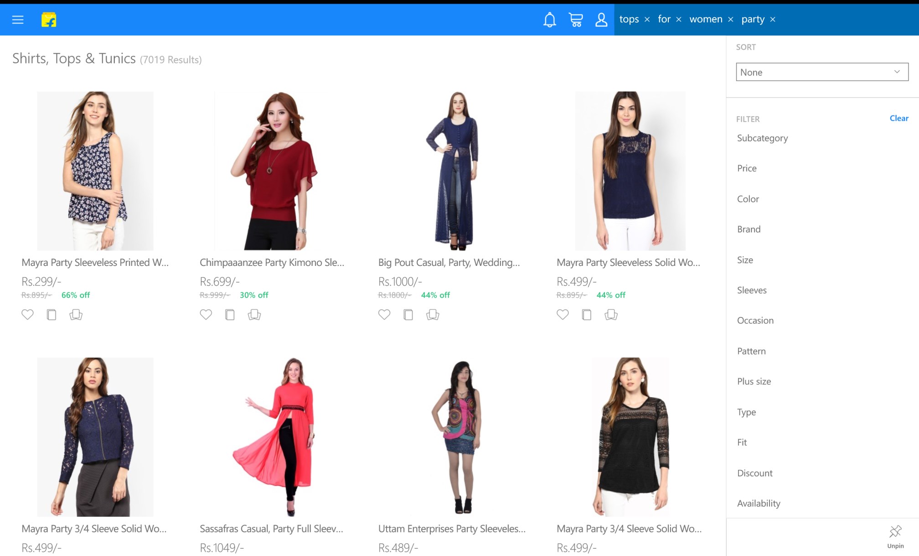This screenshot has height=556, width=919.
Task: Open the user account icon
Action: coord(601,20)
